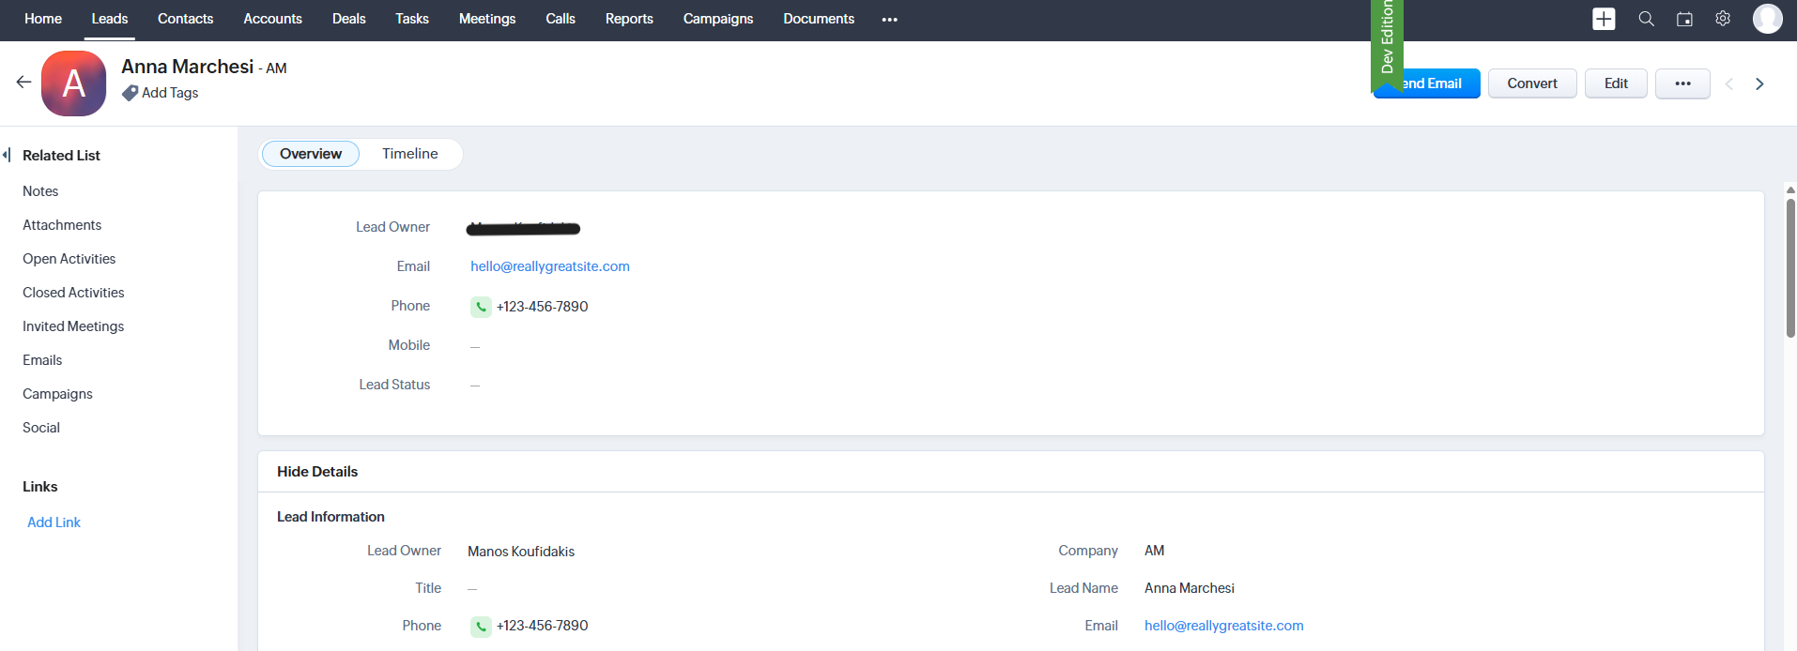The height and width of the screenshot is (651, 1797).
Task: Go back using the left arrow
Action: (x=23, y=83)
